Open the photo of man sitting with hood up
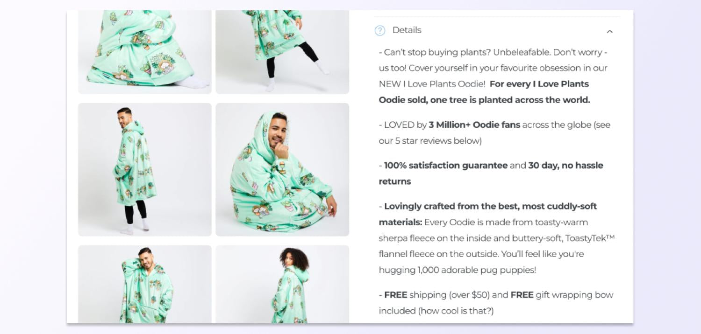Viewport: 701px width, 334px height. 282,169
